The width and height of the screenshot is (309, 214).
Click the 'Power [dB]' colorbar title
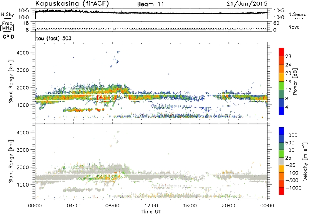pos(295,82)
